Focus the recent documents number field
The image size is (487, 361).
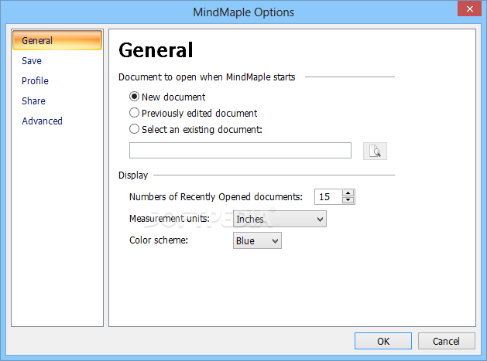tap(328, 196)
